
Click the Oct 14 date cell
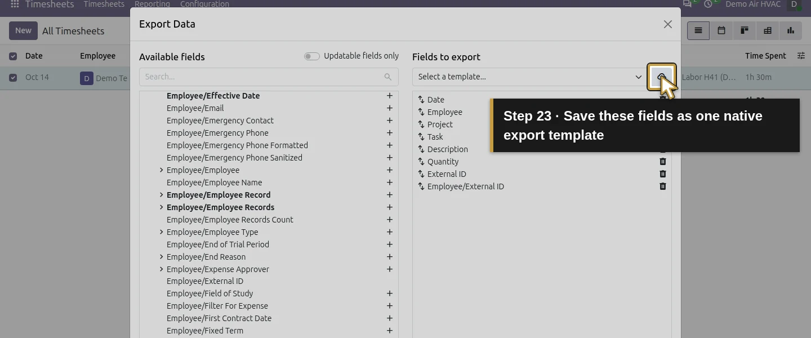coord(37,77)
